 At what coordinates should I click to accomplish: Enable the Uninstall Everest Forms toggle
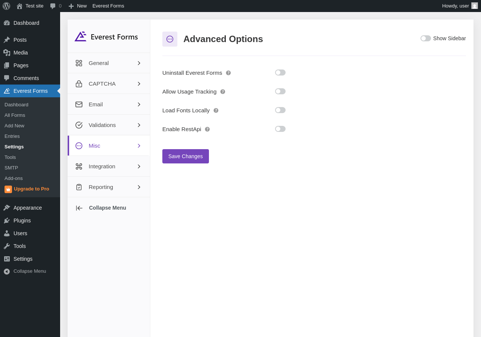pos(280,73)
